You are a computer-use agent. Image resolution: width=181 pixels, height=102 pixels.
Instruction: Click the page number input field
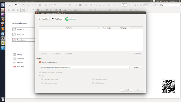click(124, 5)
